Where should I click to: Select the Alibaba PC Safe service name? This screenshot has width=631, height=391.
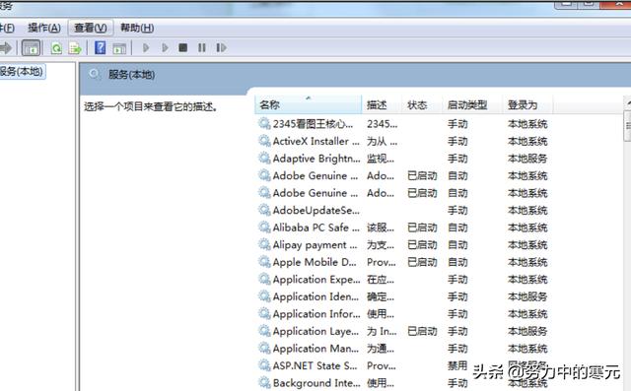315,228
